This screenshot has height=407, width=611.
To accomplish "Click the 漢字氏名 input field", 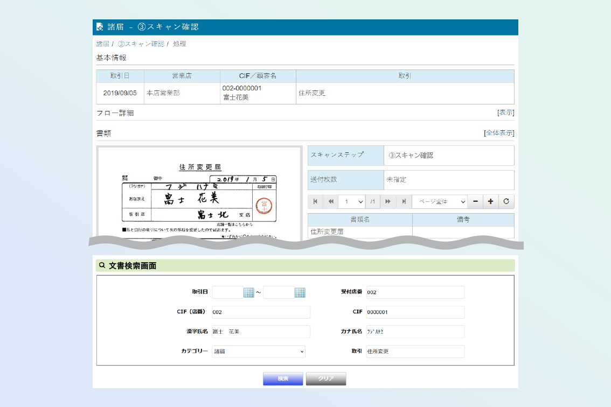I will 261,332.
